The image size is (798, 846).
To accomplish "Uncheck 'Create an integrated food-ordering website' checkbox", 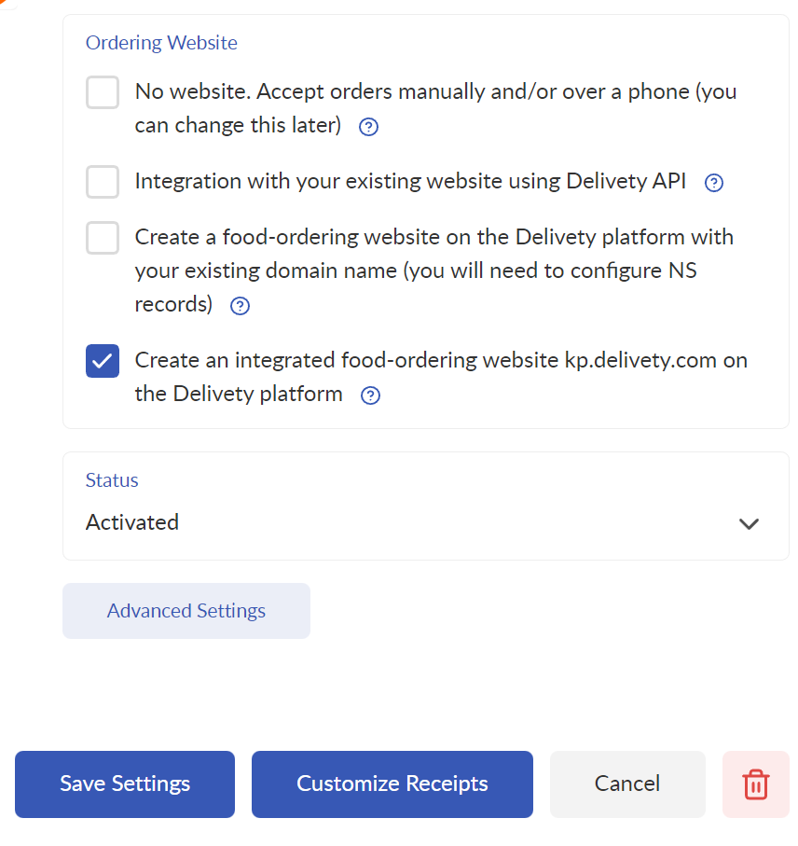I will point(103,361).
